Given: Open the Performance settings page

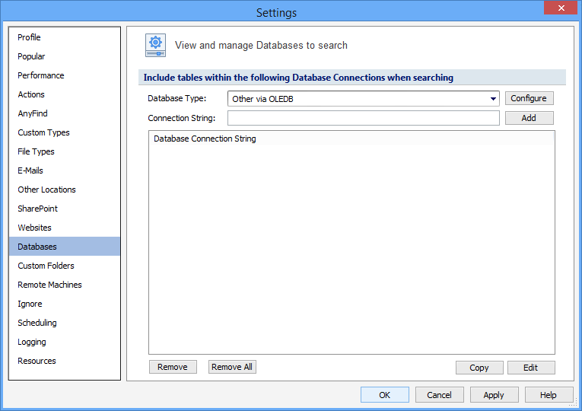Looking at the screenshot, I should click(x=41, y=75).
